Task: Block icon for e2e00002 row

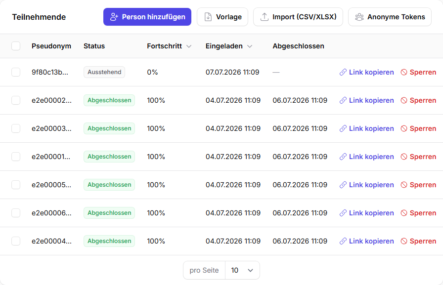Action: 404,100
